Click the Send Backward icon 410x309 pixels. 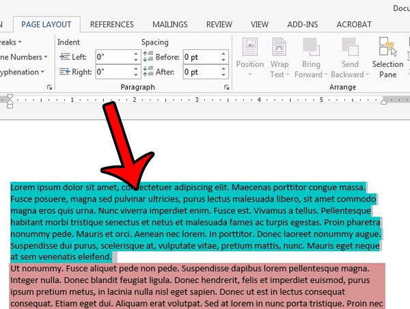point(350,47)
